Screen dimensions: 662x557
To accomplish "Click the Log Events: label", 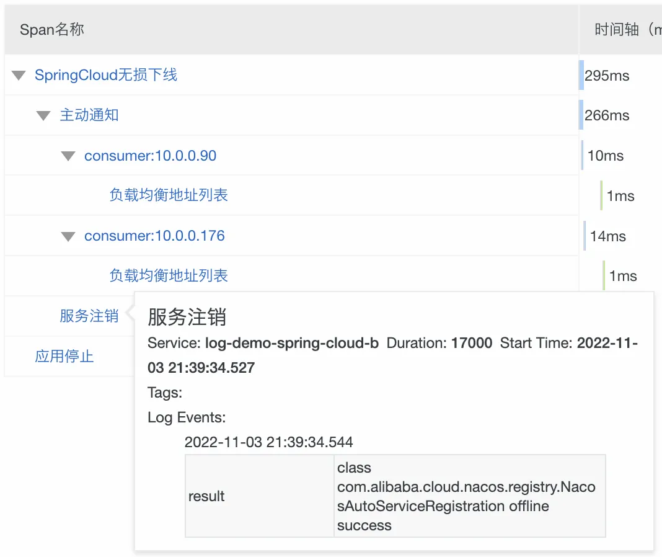I will 187,417.
